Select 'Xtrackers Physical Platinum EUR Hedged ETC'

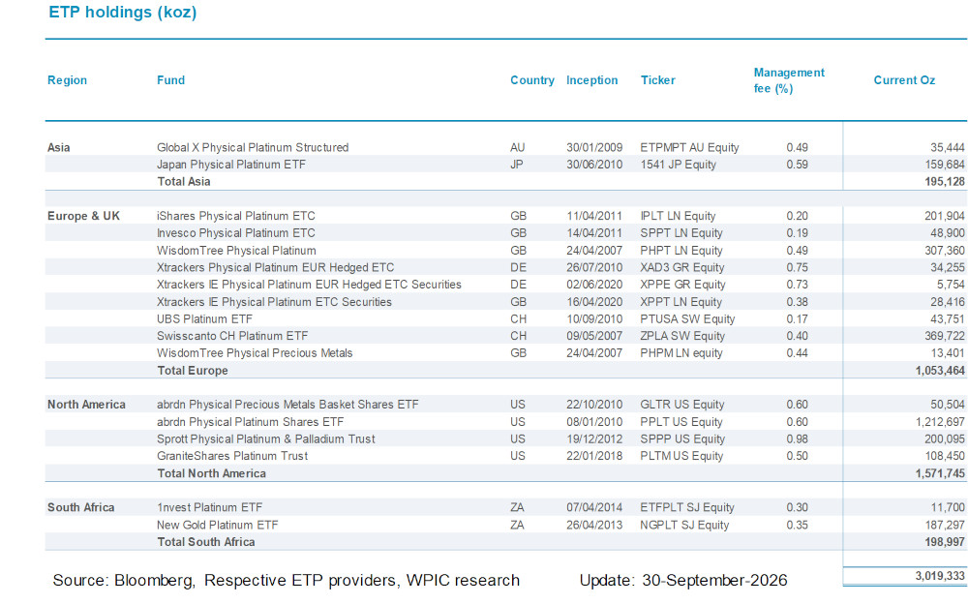[275, 267]
